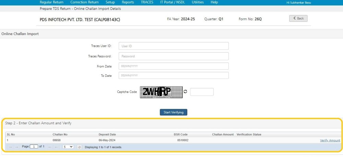Viewport: 343px width, 157px height.
Task: Open the TRACES menu
Action: [x=147, y=2]
